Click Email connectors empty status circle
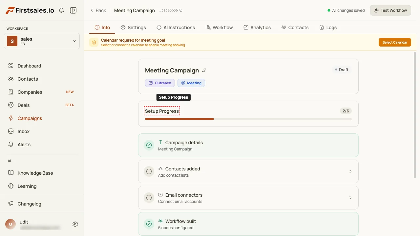The width and height of the screenshot is (420, 236). tap(149, 198)
